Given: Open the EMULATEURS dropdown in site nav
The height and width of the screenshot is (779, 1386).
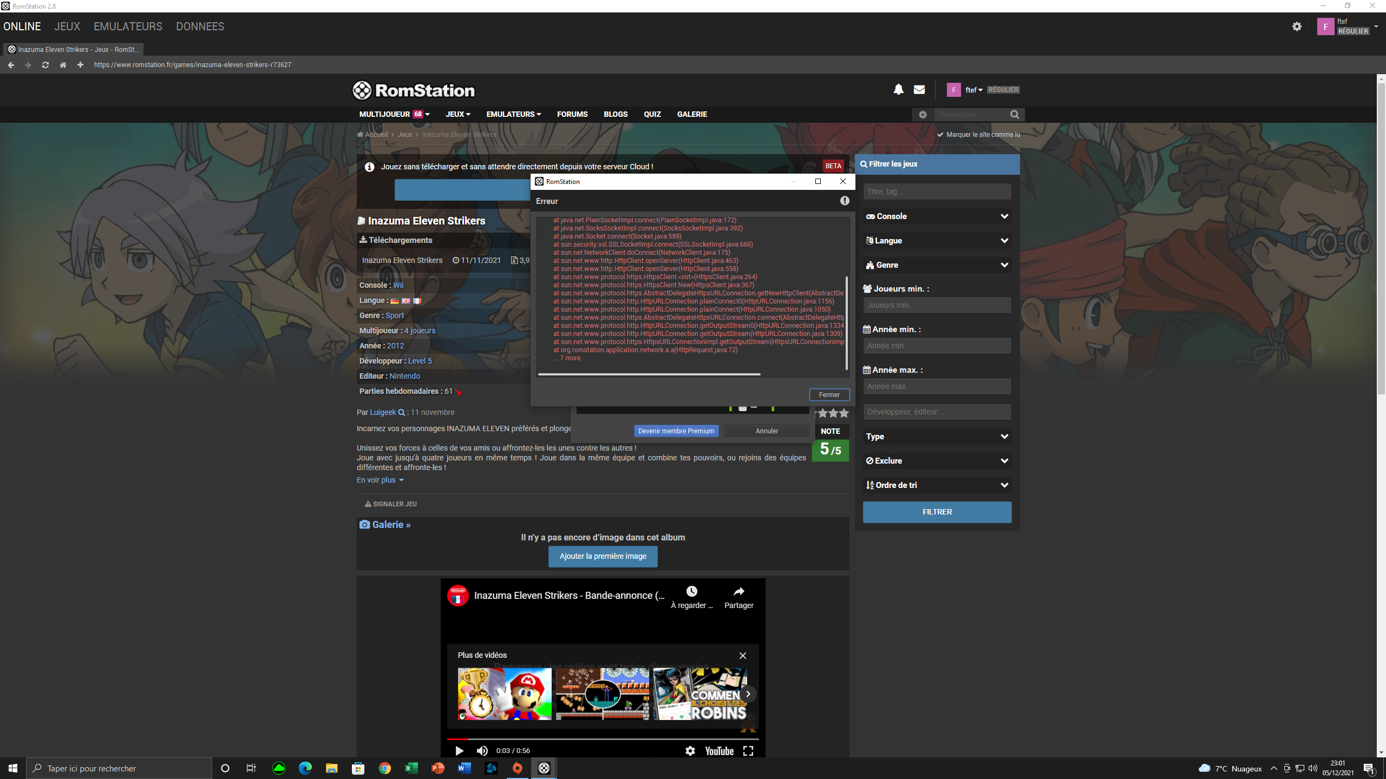Looking at the screenshot, I should point(513,114).
